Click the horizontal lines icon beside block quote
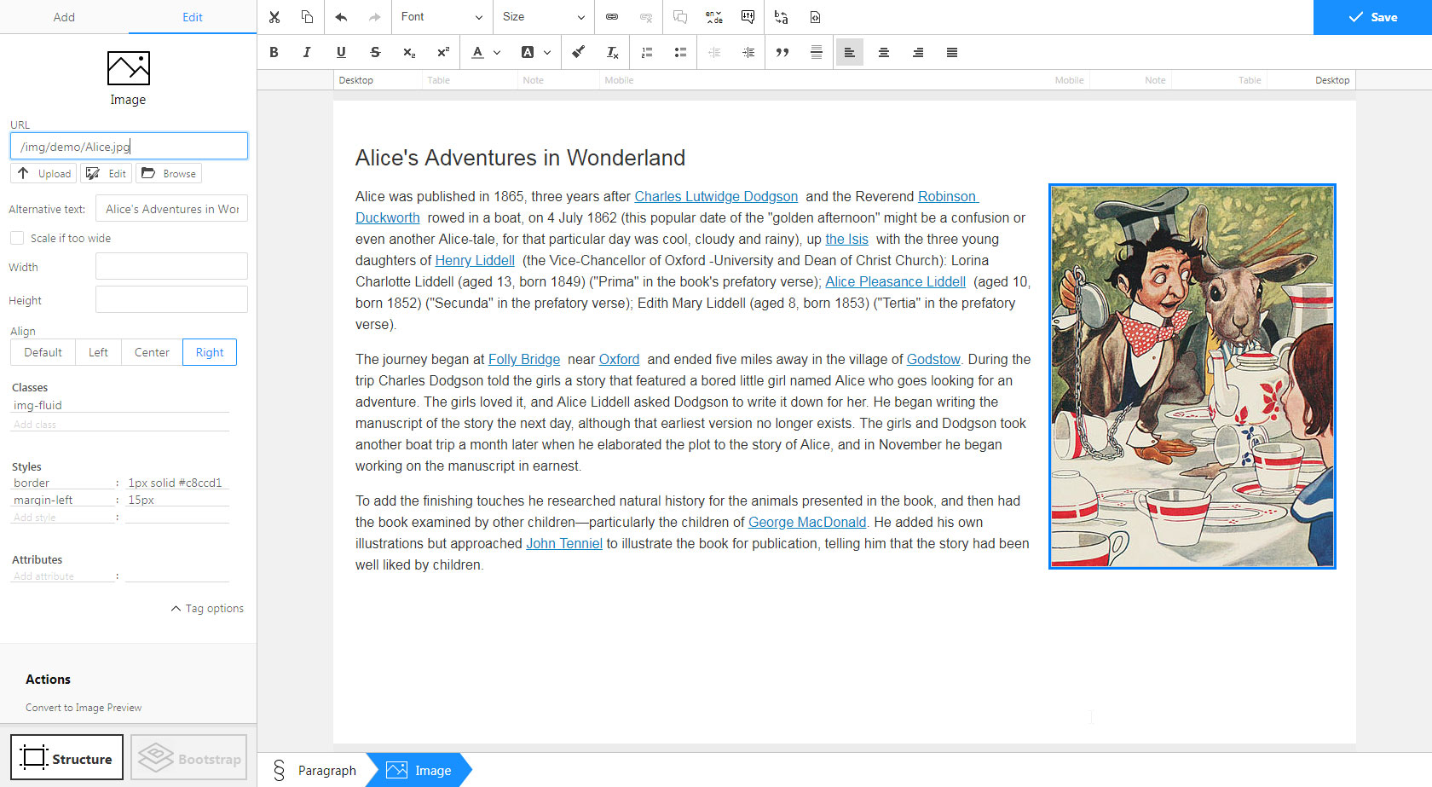1432x787 pixels. click(816, 52)
